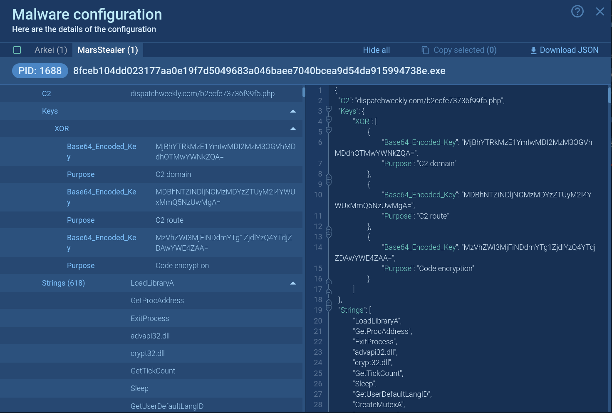Toggle the select-all checkbox near Arkei tab
Image resolution: width=612 pixels, height=413 pixels.
pyautogui.click(x=17, y=50)
